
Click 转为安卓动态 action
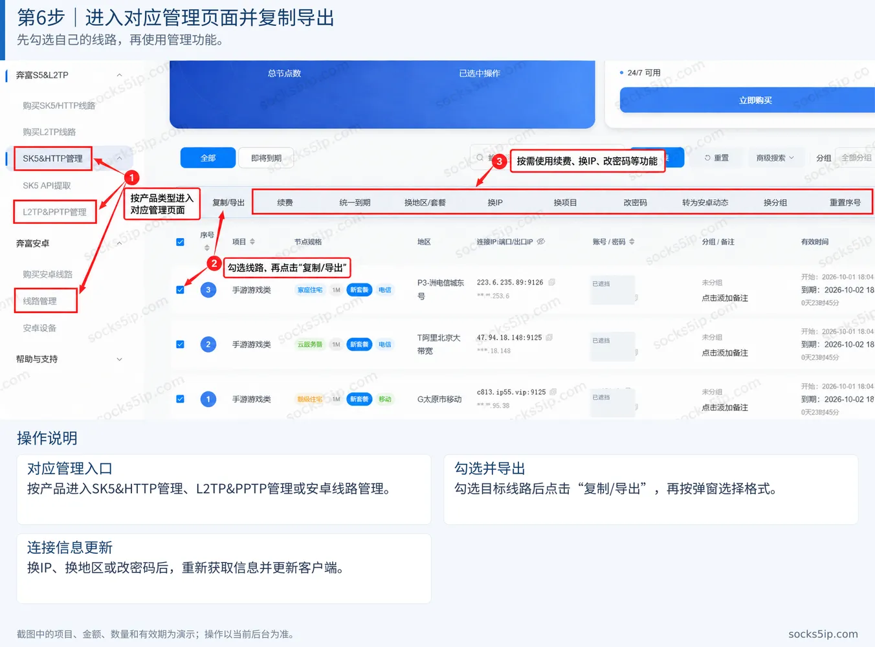[x=705, y=203]
